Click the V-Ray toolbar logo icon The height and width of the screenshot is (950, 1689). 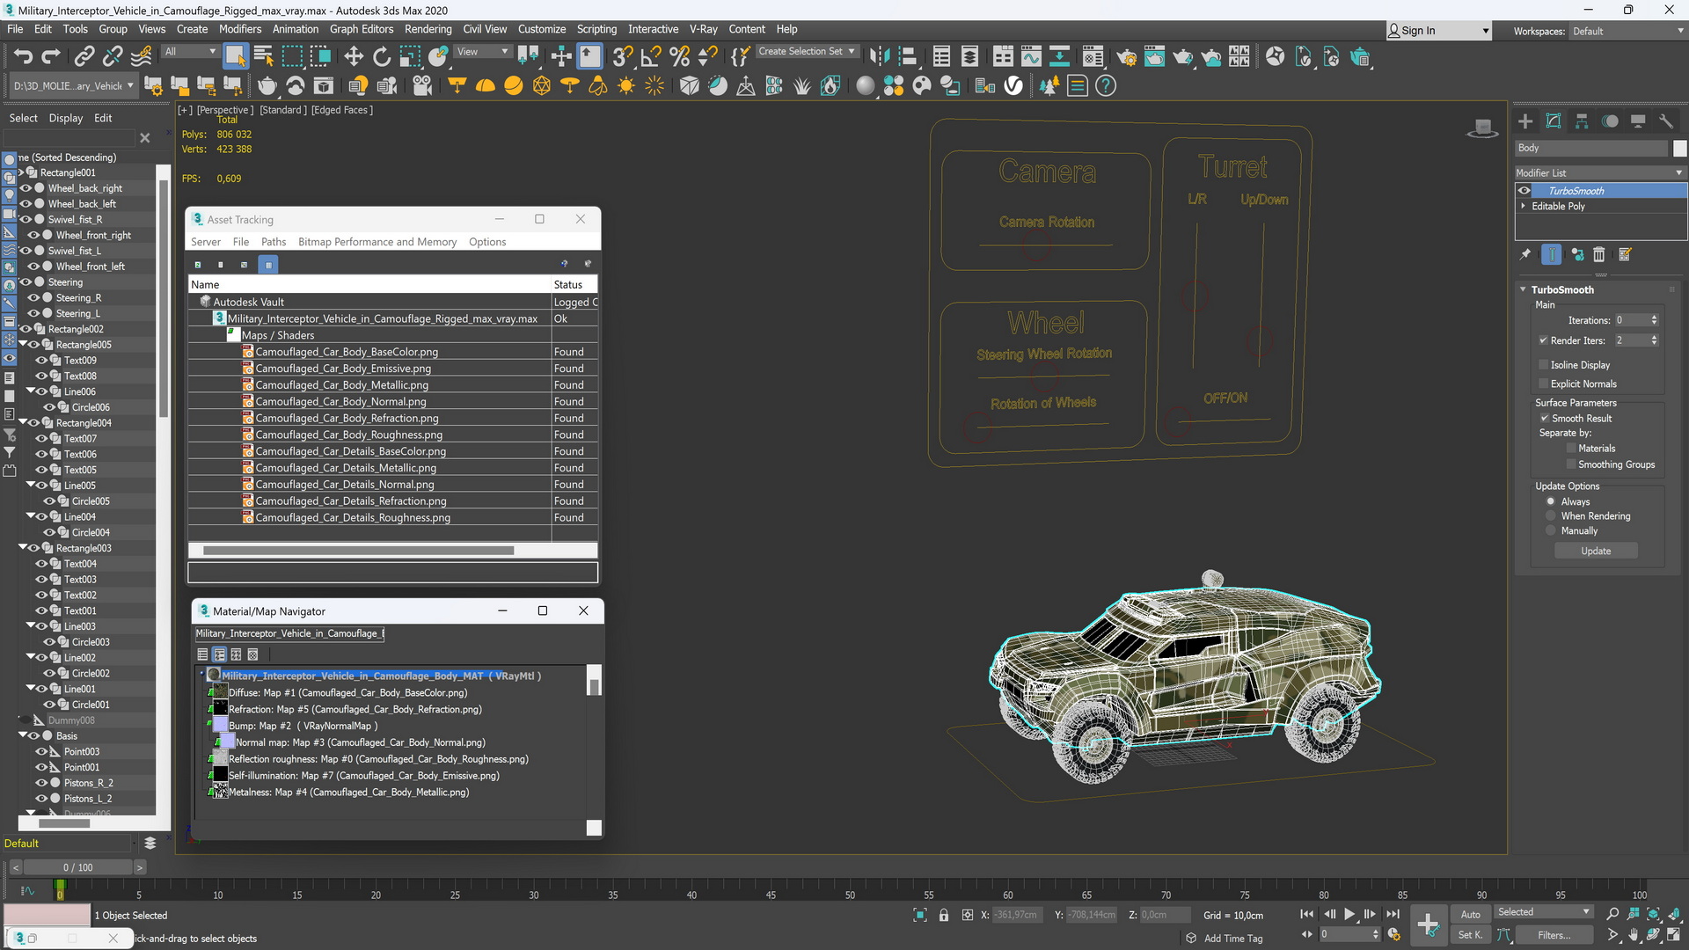[x=1014, y=86]
